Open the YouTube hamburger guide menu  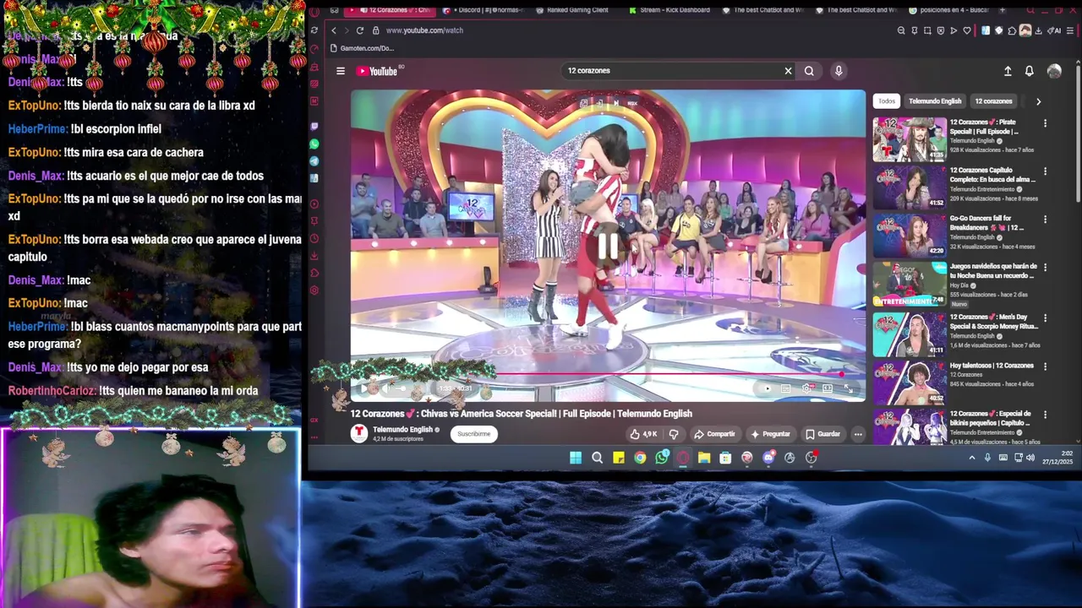(x=341, y=71)
